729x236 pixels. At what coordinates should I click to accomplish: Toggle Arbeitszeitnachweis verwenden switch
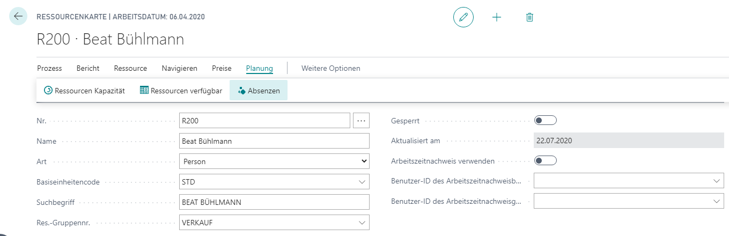click(546, 160)
